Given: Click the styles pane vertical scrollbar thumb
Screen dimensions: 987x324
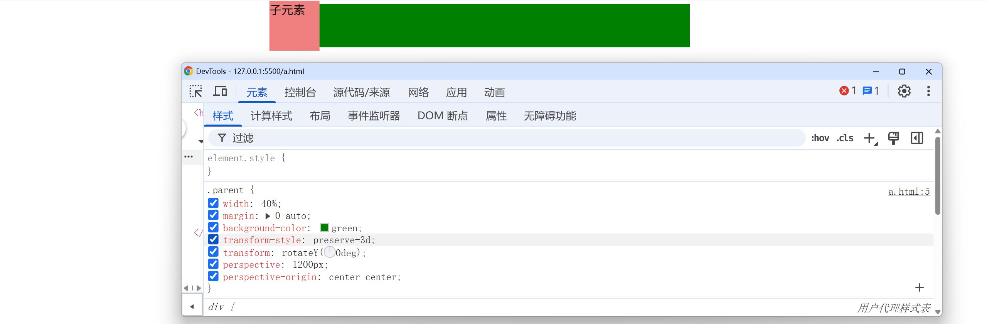Looking at the screenshot, I should click(x=938, y=175).
